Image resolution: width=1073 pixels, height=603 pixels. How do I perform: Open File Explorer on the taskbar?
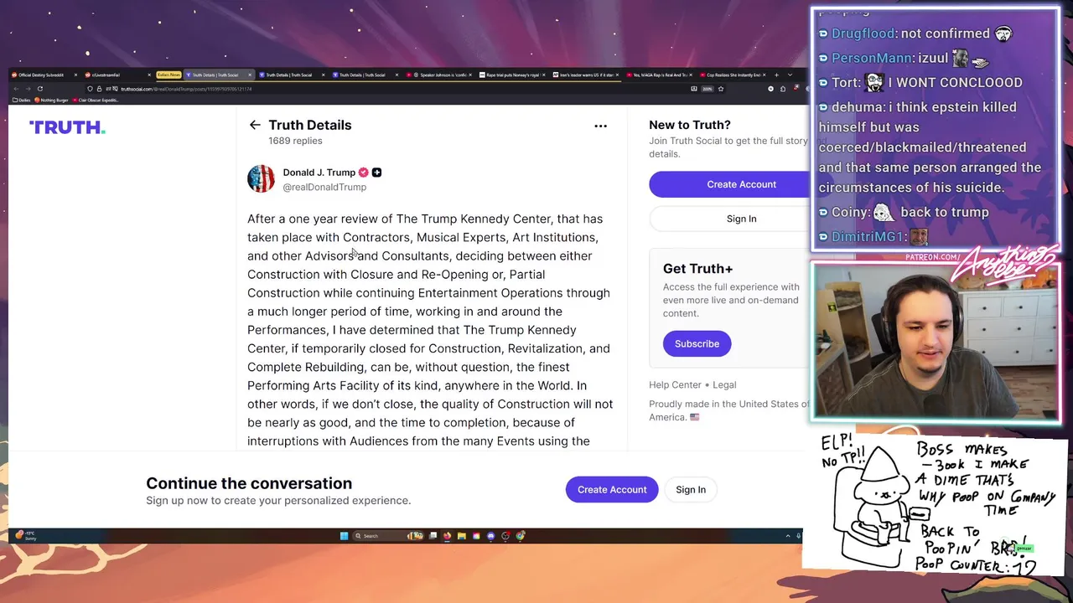(x=461, y=536)
